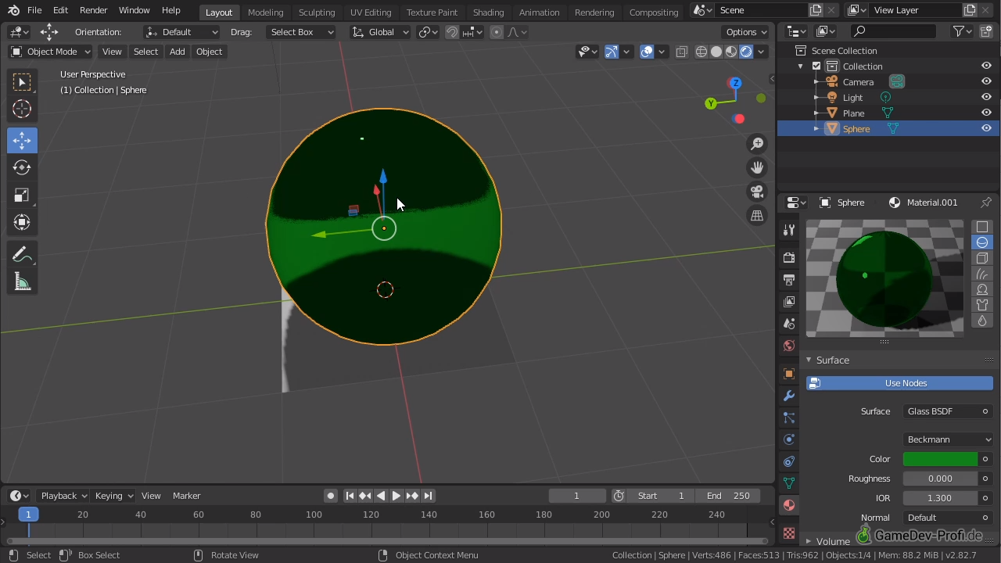Toggle Collection visibility eye
Image resolution: width=1001 pixels, height=563 pixels.
click(986, 66)
